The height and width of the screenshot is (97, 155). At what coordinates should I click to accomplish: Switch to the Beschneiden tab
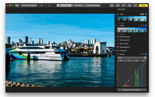click(x=93, y=5)
